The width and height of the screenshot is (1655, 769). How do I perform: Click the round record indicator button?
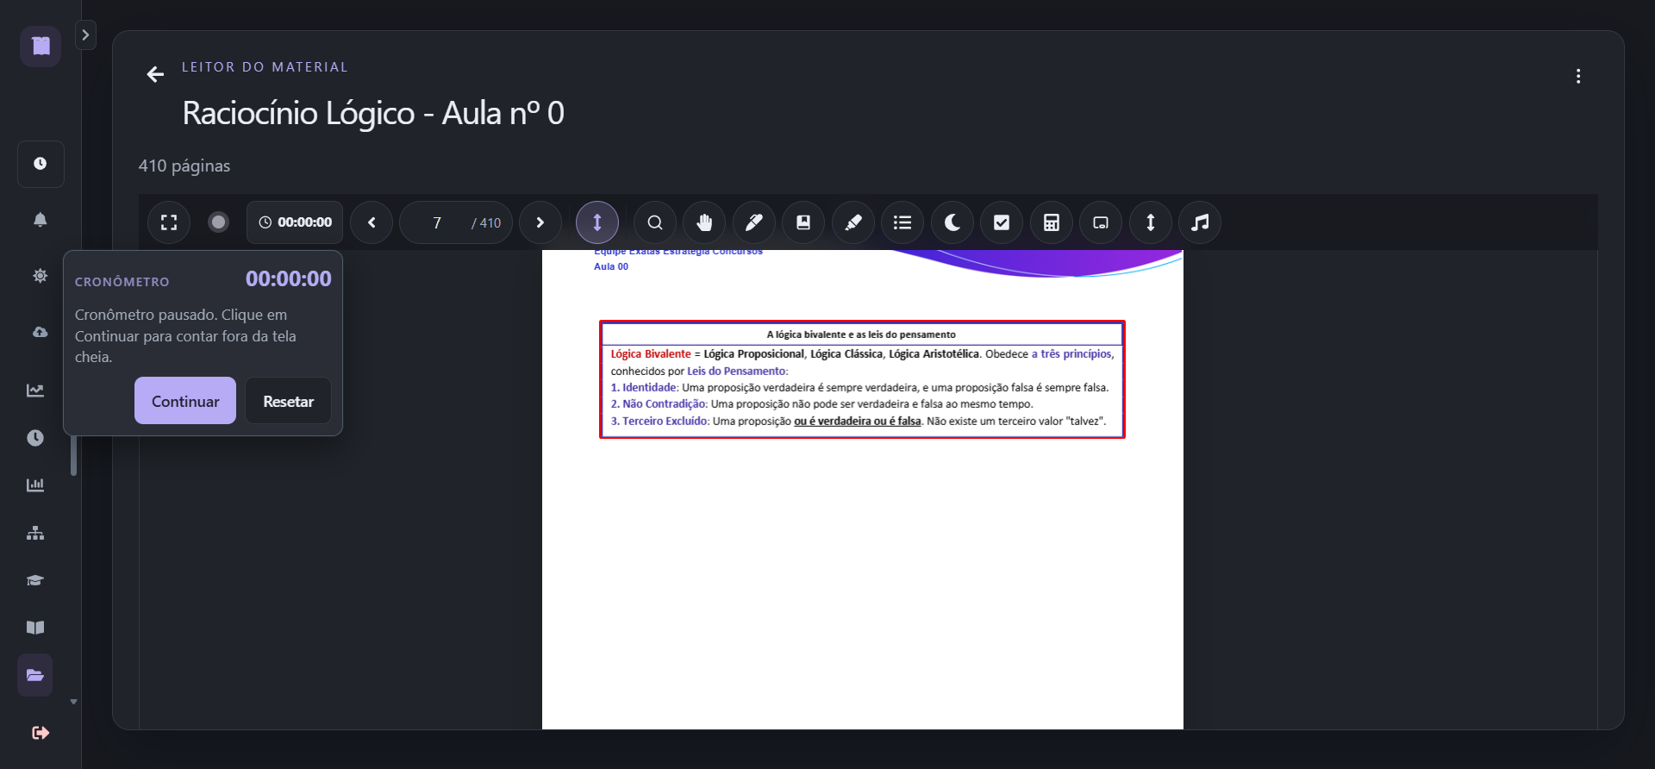(219, 222)
